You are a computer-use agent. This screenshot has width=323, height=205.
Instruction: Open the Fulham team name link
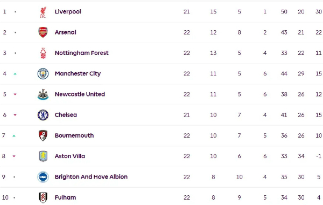(65, 197)
